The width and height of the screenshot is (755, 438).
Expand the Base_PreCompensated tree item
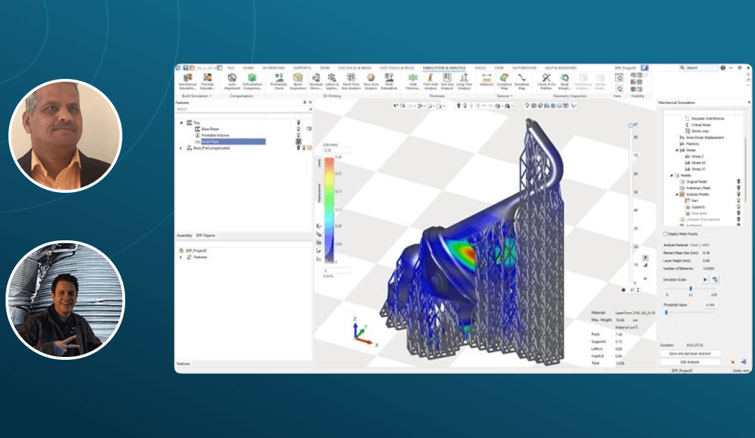pyautogui.click(x=180, y=147)
